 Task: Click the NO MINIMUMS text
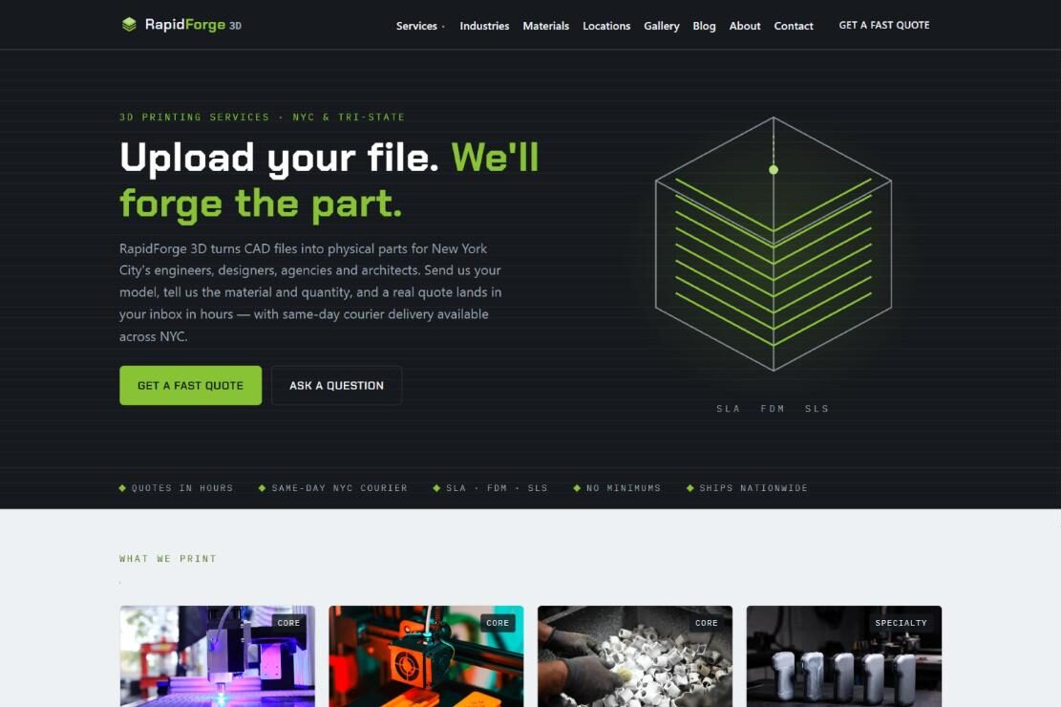tap(624, 487)
